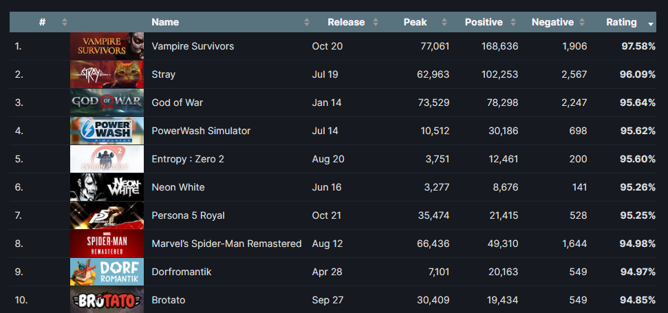The height and width of the screenshot is (313, 668).
Task: Click the Persona 5 Royal cover image
Action: (107, 215)
